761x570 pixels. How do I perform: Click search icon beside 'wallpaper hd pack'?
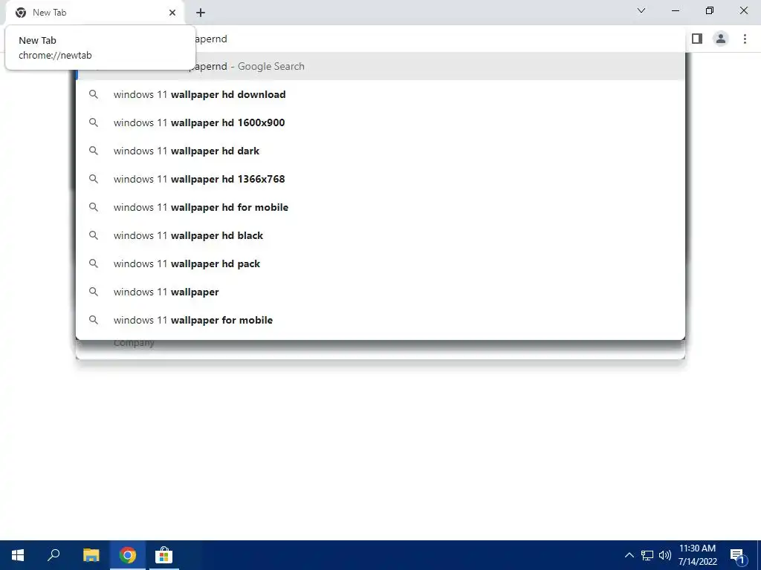[93, 263]
